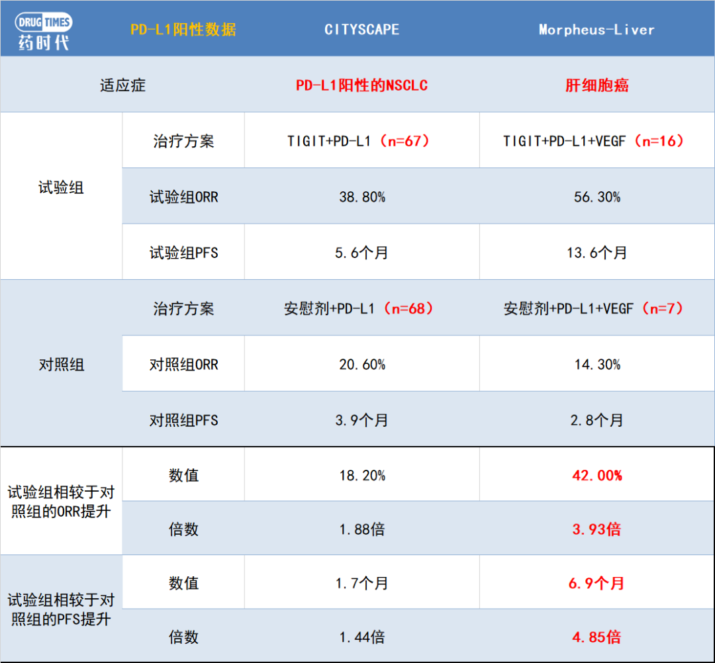This screenshot has width=715, height=663.
Task: Click the 对照组PFS row label
Action: [183, 421]
